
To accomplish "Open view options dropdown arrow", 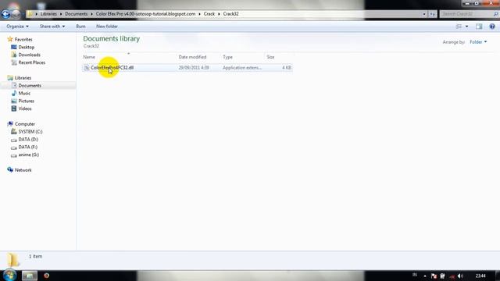I will point(467,27).
